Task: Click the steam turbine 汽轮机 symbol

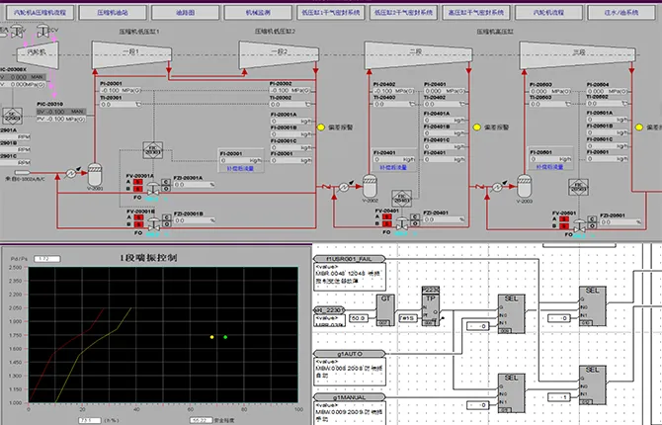Action: (x=38, y=53)
